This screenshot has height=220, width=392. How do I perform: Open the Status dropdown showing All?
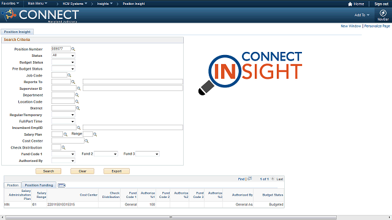[x=63, y=56]
